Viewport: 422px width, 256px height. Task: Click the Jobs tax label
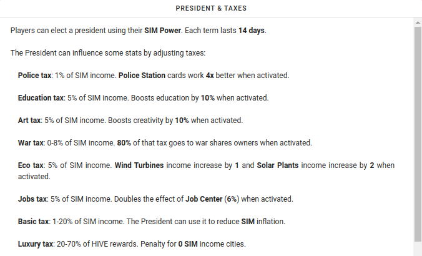tap(32, 199)
